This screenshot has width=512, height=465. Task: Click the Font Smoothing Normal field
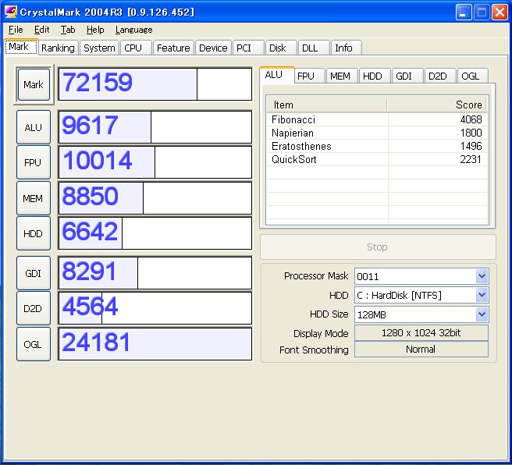pos(421,350)
